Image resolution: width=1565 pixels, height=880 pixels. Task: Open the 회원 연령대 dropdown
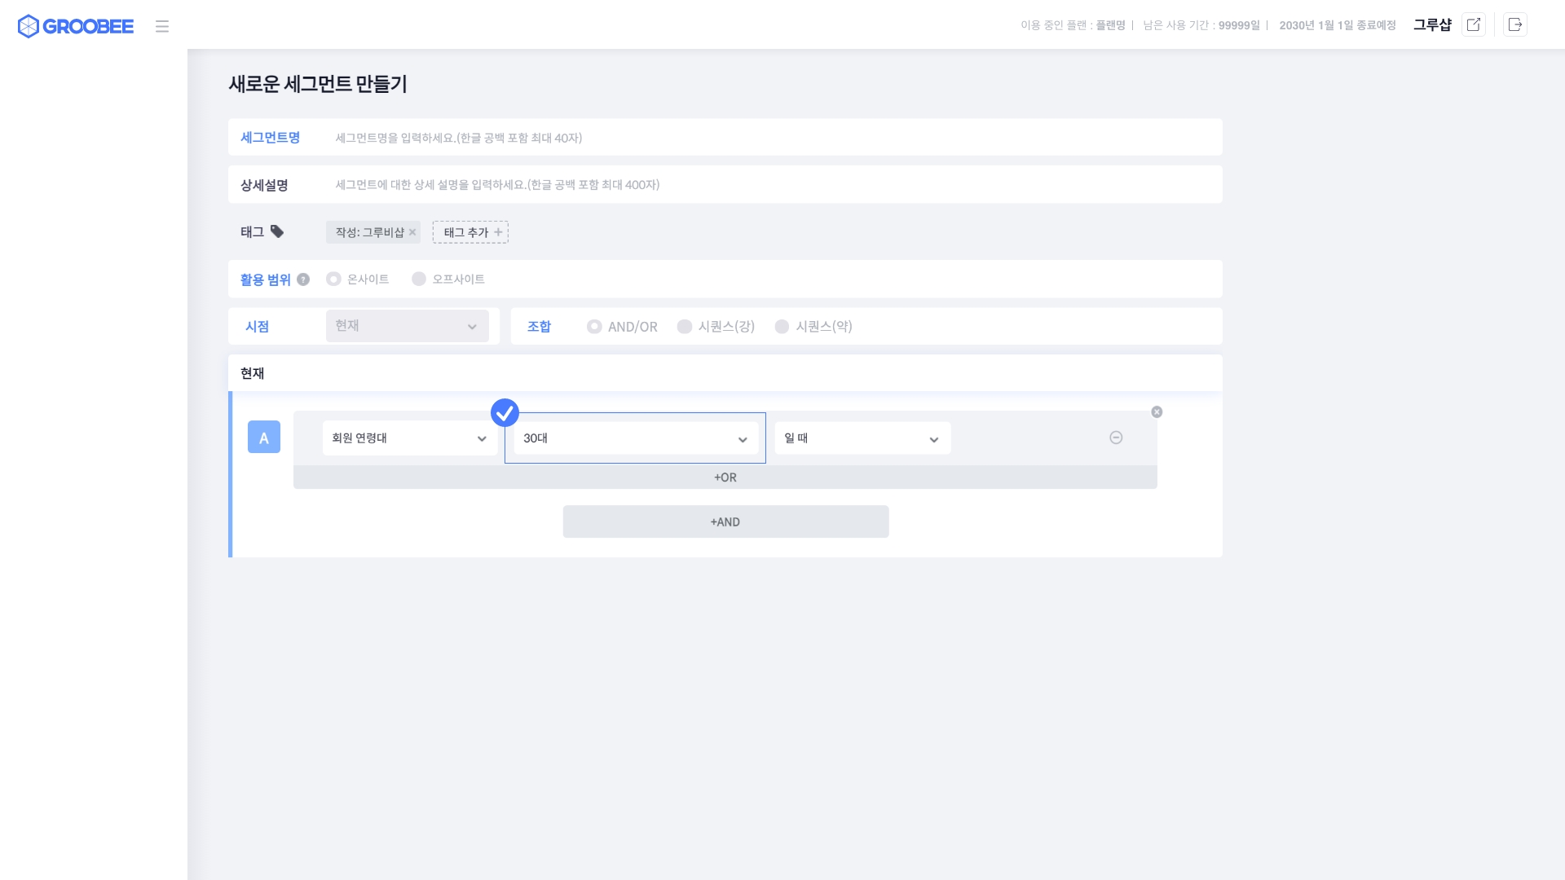(409, 438)
